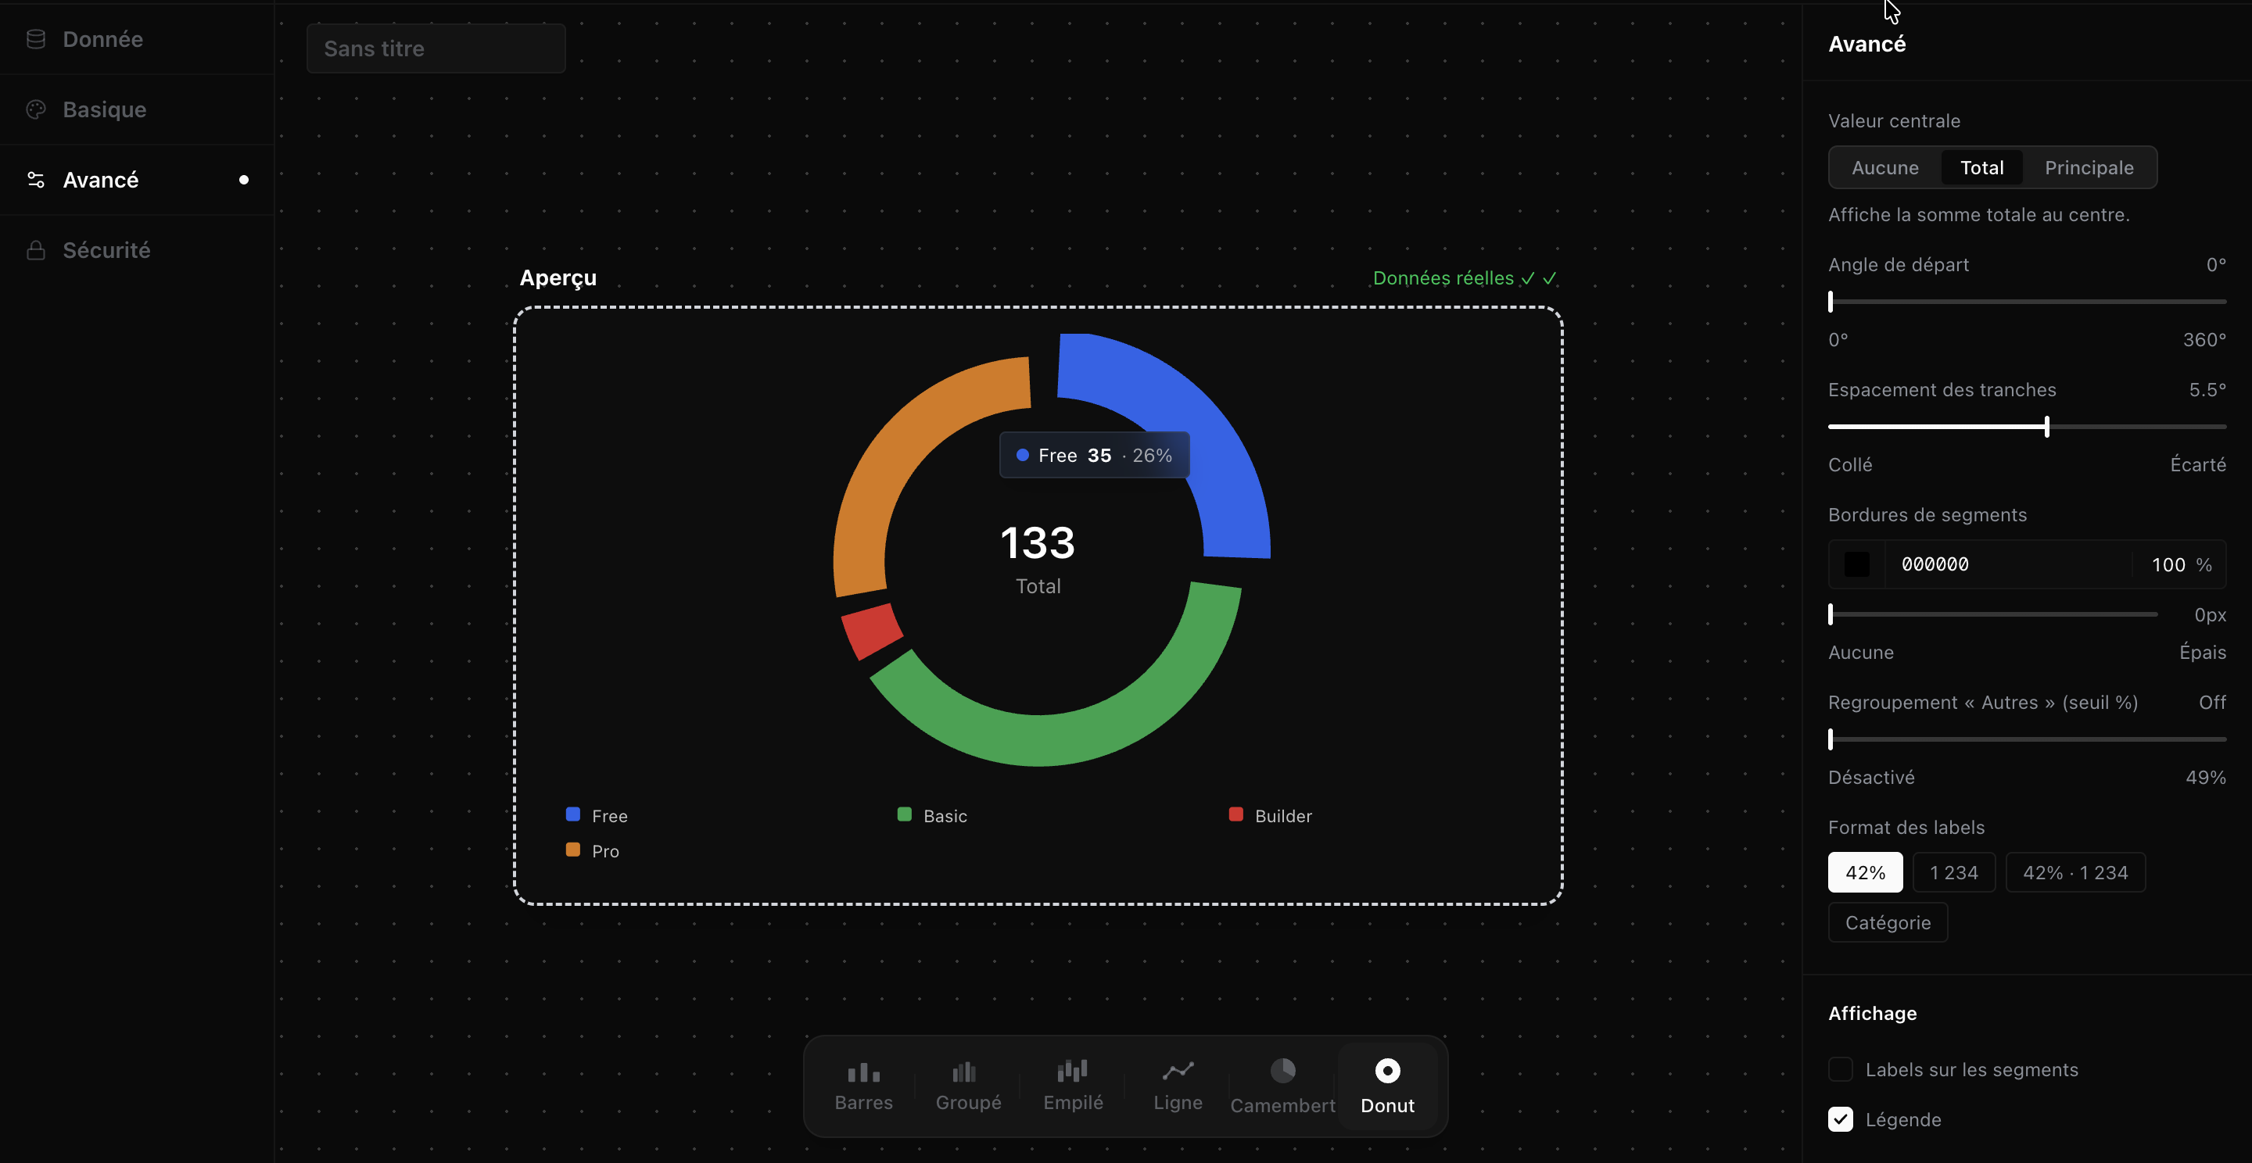The image size is (2252, 1163).
Task: Click the red Builder legend marker
Action: point(1235,814)
